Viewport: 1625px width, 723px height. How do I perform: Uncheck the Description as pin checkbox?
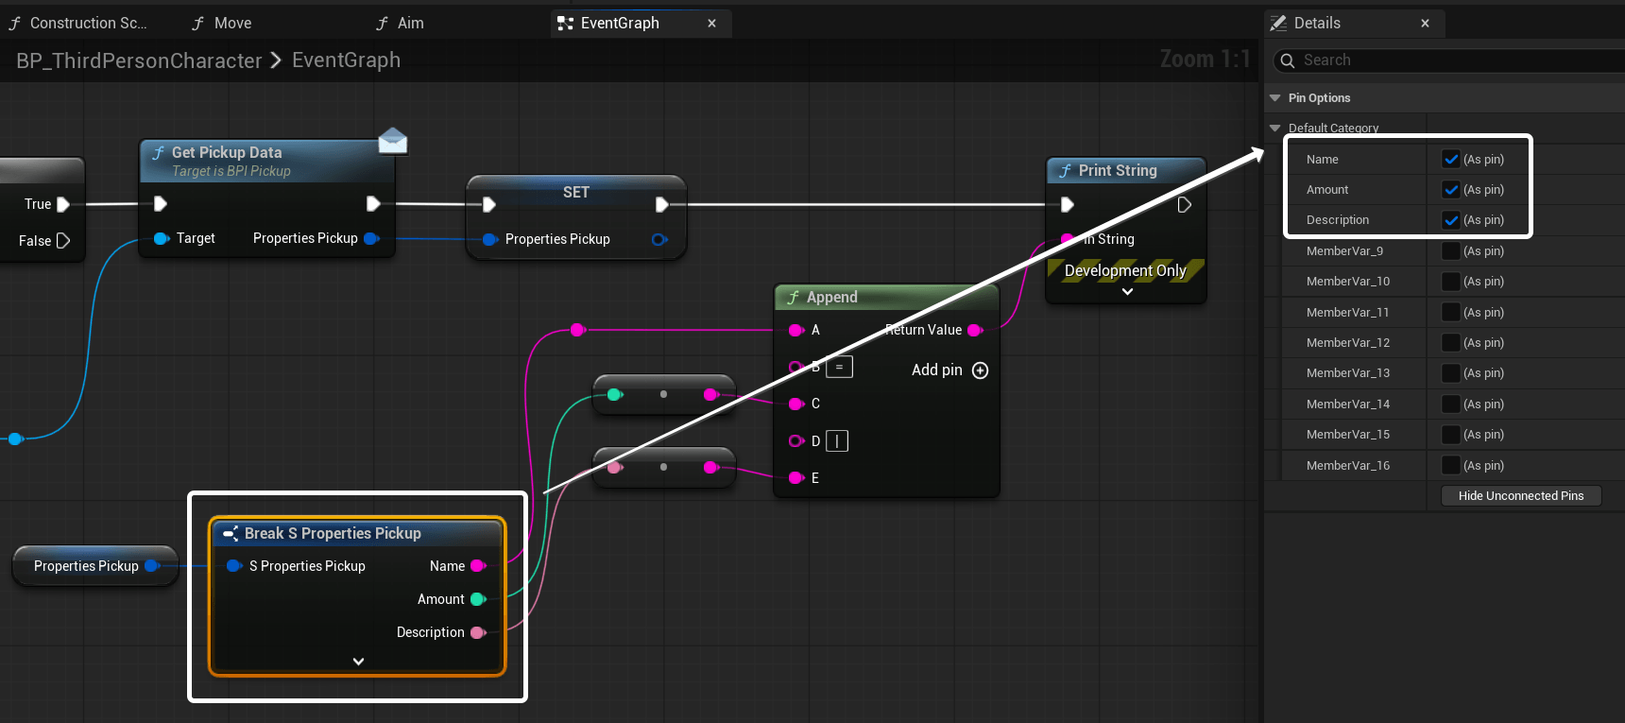pyautogui.click(x=1450, y=220)
